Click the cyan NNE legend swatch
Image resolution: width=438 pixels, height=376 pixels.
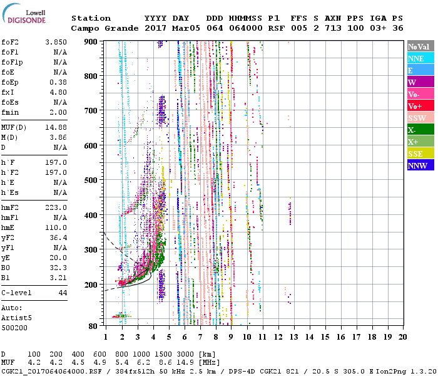(x=420, y=58)
